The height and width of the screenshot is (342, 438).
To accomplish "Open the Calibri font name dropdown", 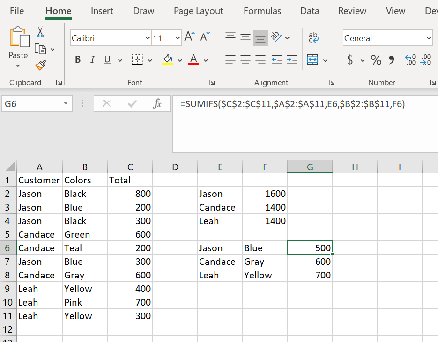I will click(x=148, y=38).
